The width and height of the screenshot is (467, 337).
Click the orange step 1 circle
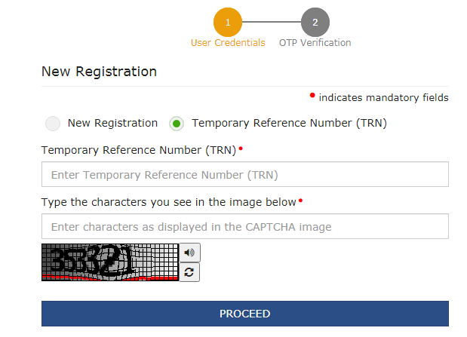point(228,22)
